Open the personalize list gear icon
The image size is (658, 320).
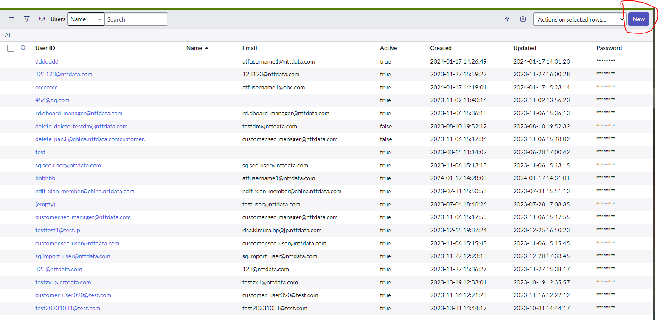pyautogui.click(x=523, y=19)
